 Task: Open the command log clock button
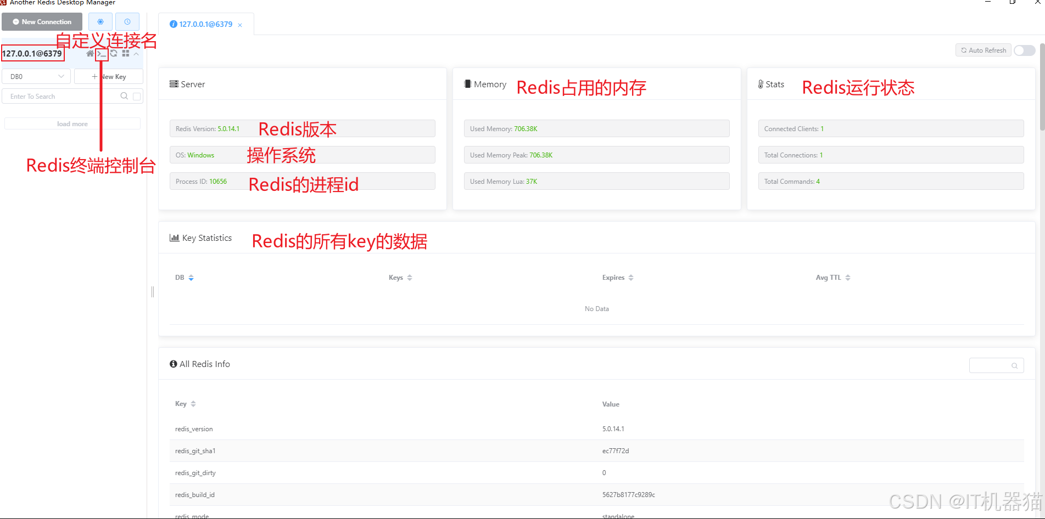(127, 22)
